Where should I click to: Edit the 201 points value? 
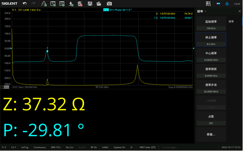coord(211,123)
